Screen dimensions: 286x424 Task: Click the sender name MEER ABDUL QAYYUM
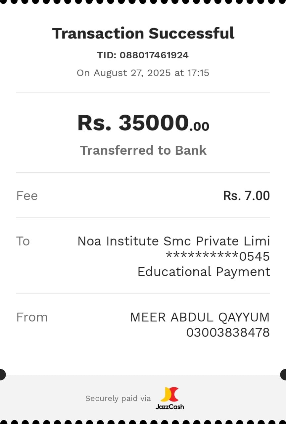[200, 317]
